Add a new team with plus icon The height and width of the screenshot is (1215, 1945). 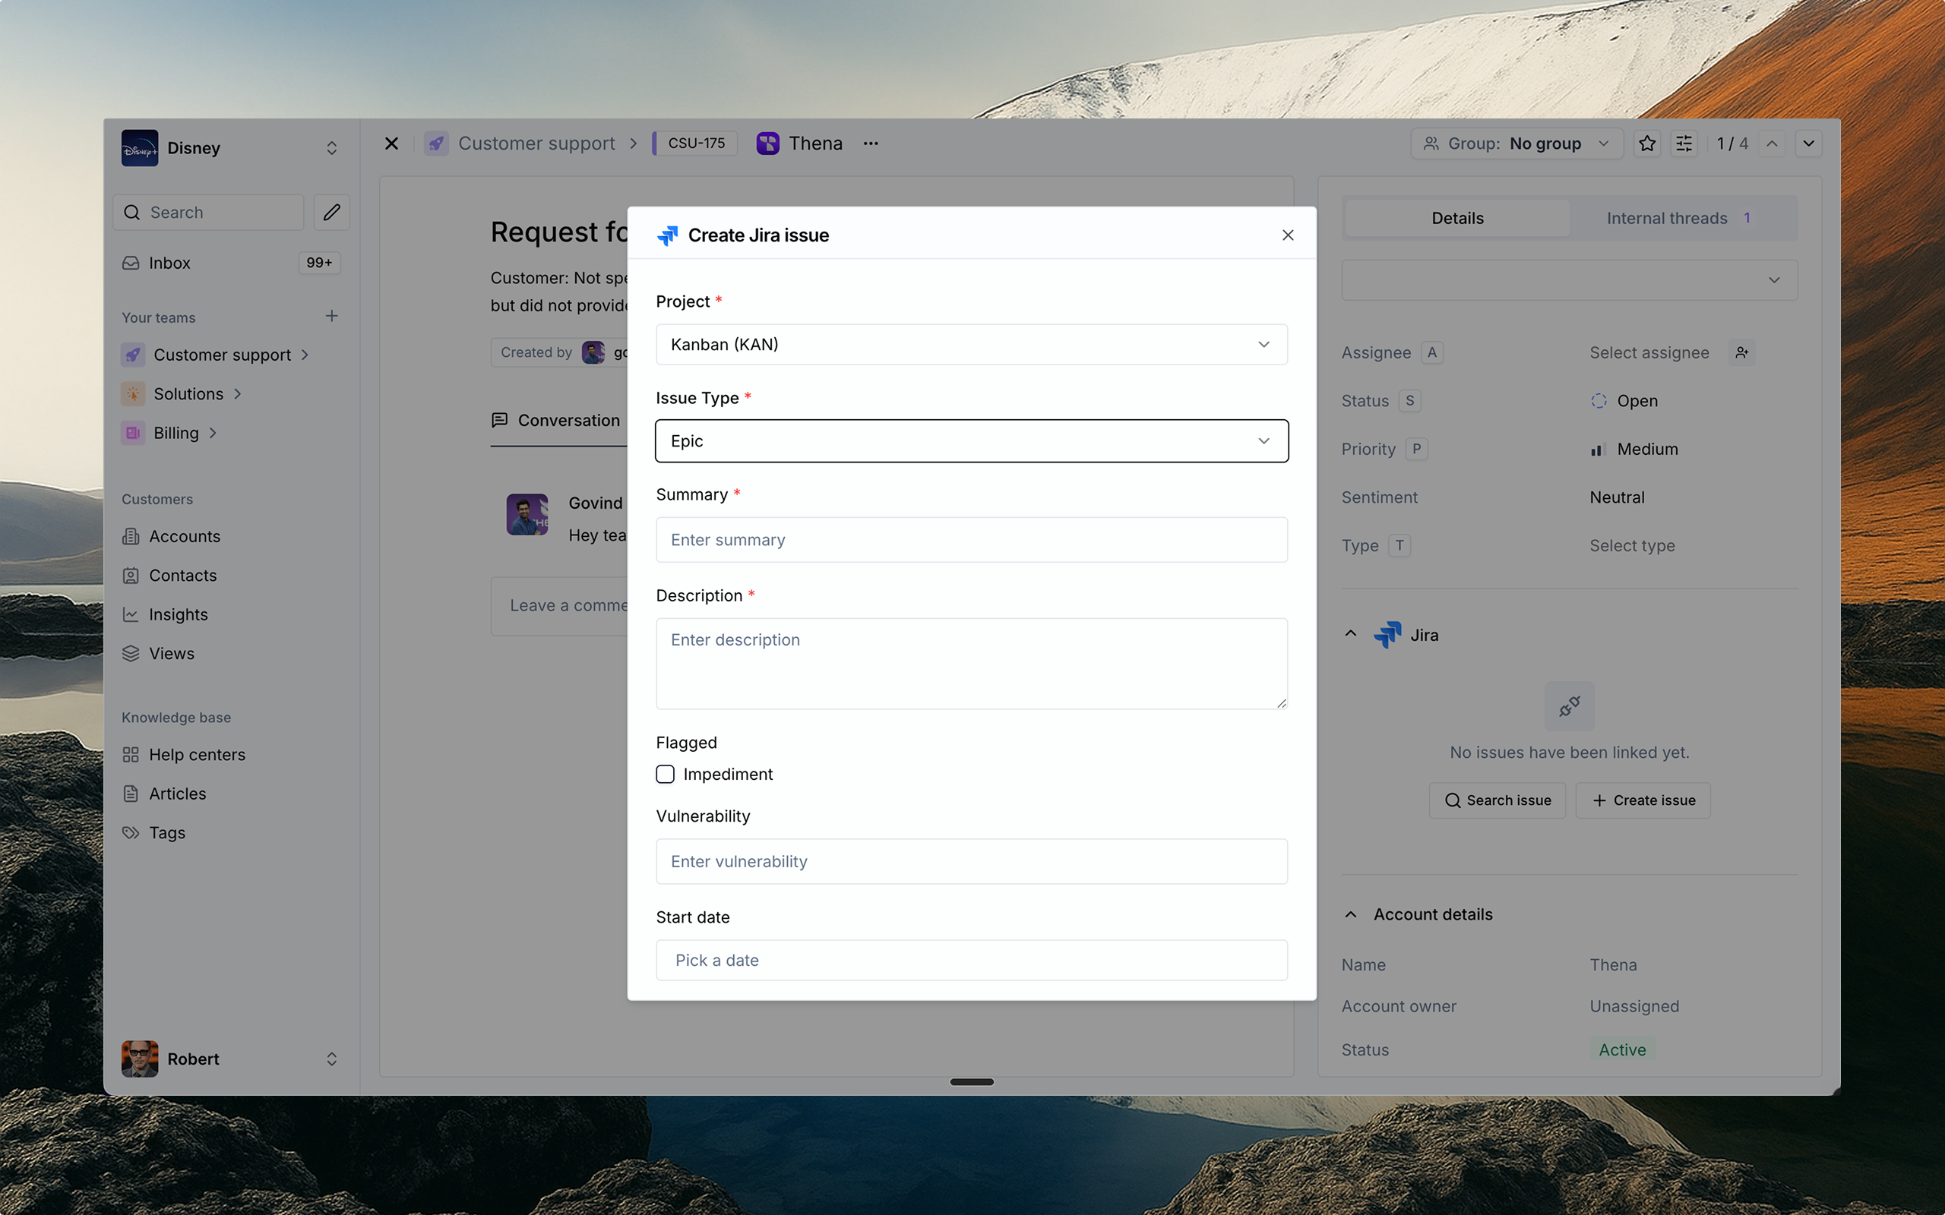pos(331,317)
